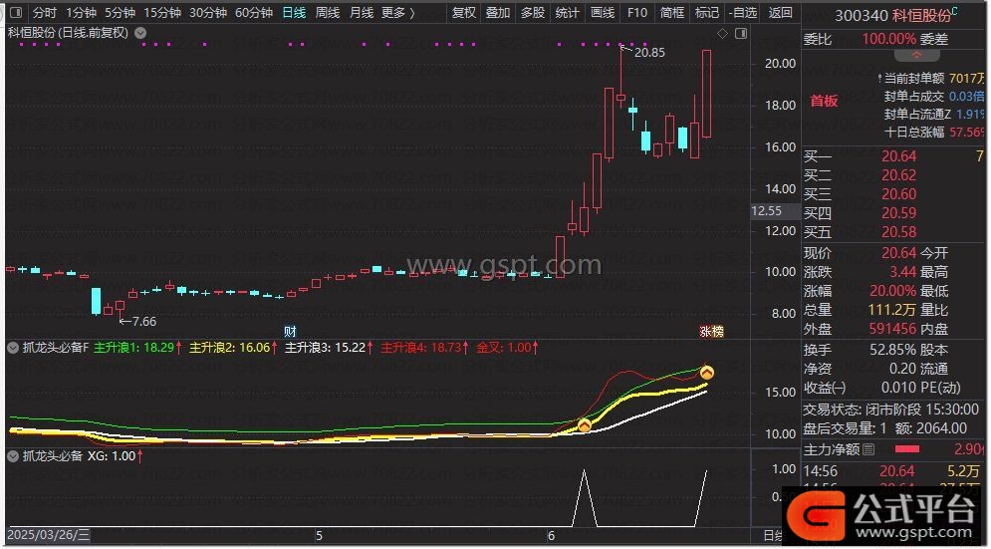991x549 pixels.
Task: Click the 交易状态: 闭市阶段 status line
Action: 890,410
